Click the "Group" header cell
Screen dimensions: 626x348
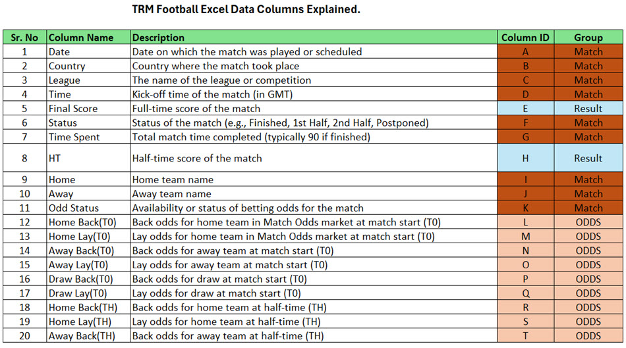click(x=588, y=38)
